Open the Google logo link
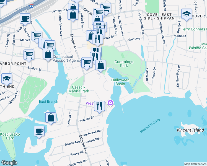Viewport: 207px width, 166px height. click(x=9, y=163)
